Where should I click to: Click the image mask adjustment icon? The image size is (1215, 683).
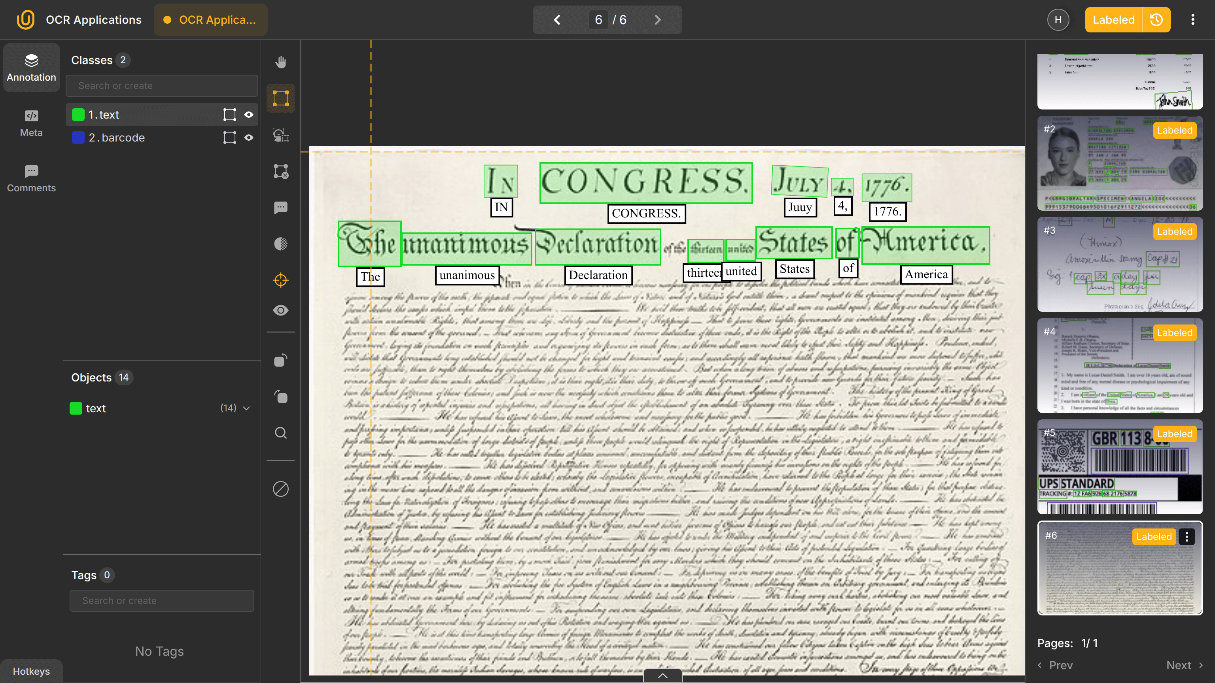pos(281,244)
